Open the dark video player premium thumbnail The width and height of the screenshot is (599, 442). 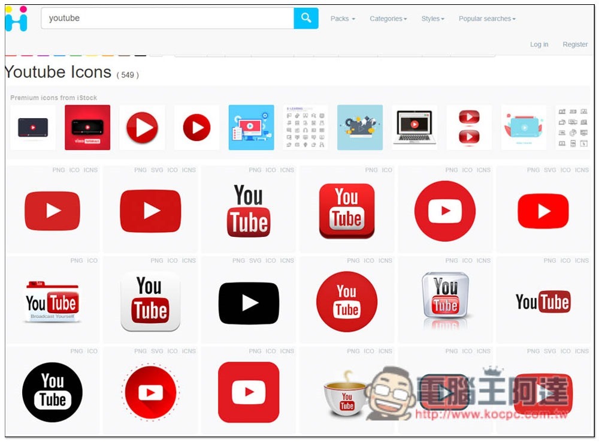click(33, 128)
